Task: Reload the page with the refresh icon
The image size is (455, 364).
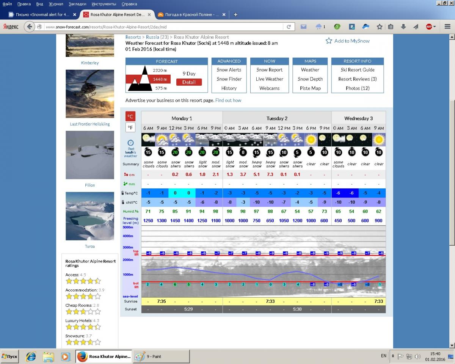Action: point(289,27)
